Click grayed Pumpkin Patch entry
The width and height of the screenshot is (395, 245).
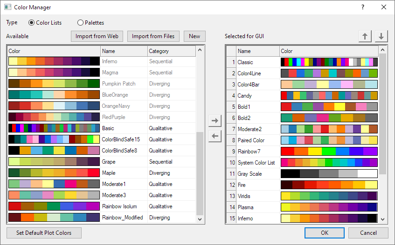click(118, 84)
